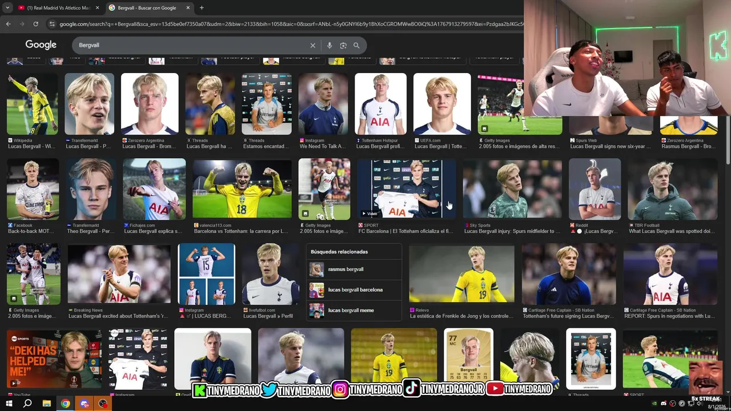
Task: Click the browser forward arrow
Action: [22, 24]
